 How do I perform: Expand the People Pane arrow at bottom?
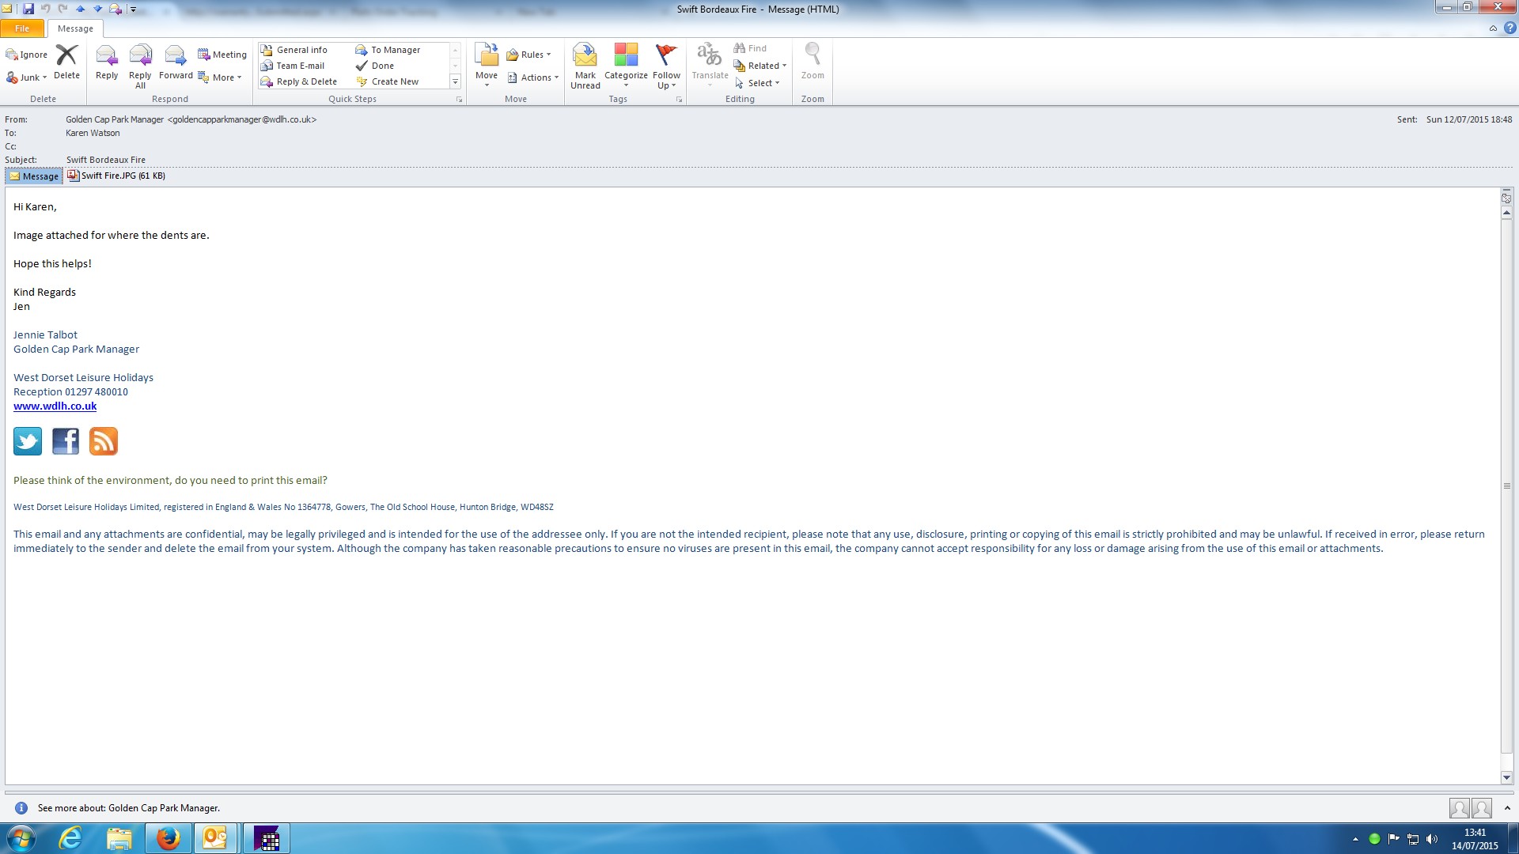coord(1507,808)
